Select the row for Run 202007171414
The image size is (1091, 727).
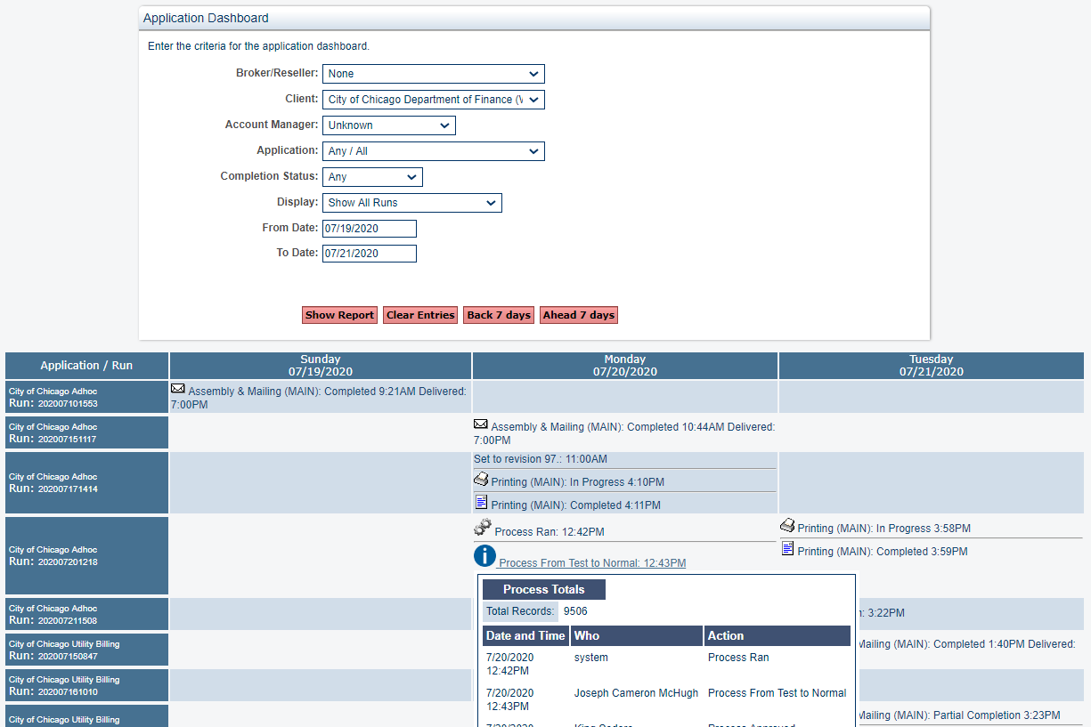tap(86, 482)
